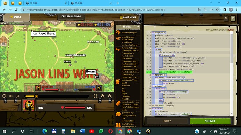The image size is (241, 135).
Task: Go back in the browser
Action: point(4,10)
